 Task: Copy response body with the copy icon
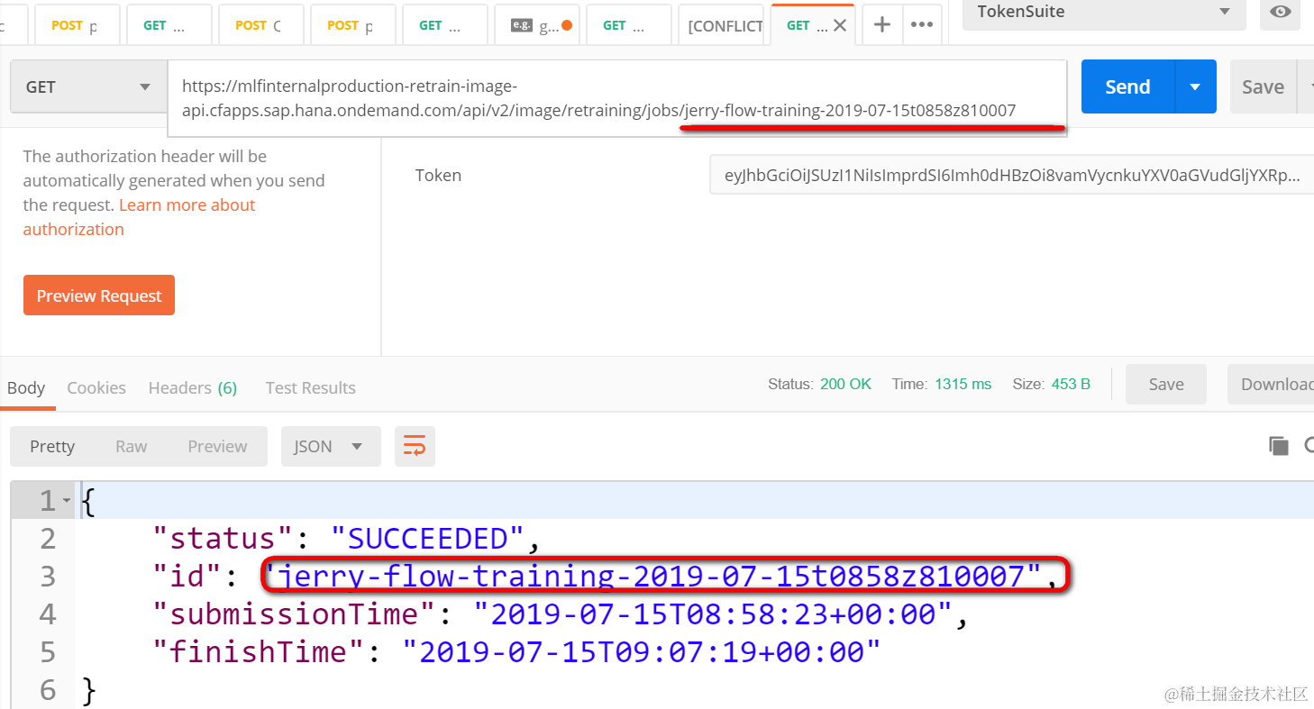(x=1278, y=445)
